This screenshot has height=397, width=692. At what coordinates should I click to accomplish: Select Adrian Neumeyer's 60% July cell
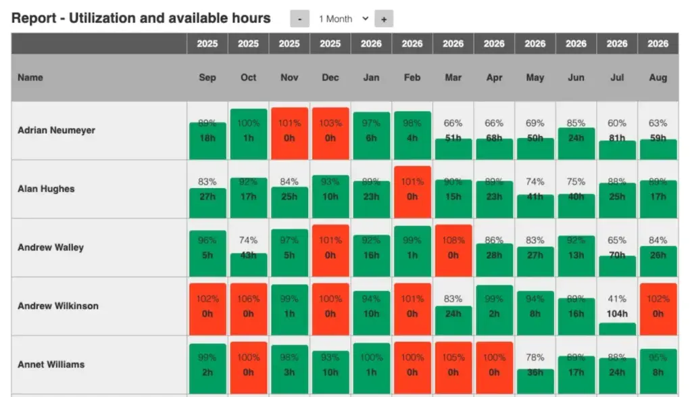click(616, 131)
